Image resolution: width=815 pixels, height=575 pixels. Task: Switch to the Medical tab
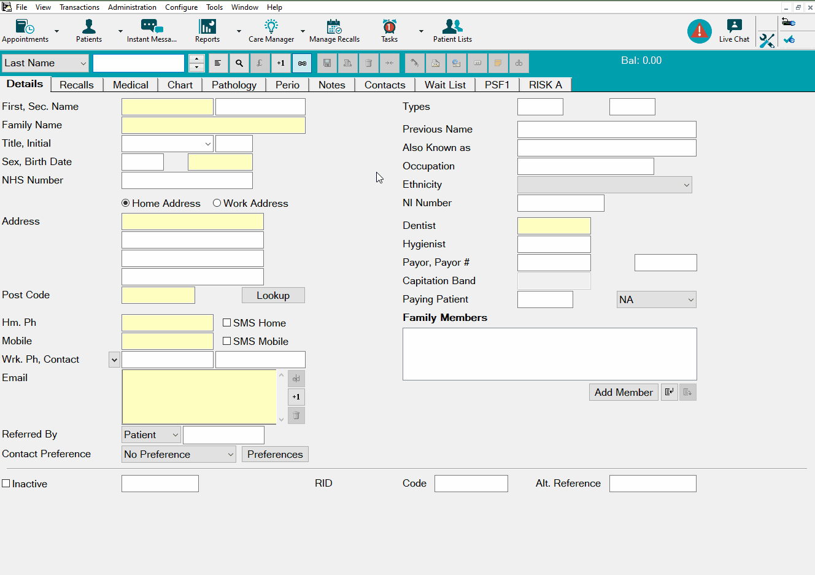coord(131,85)
